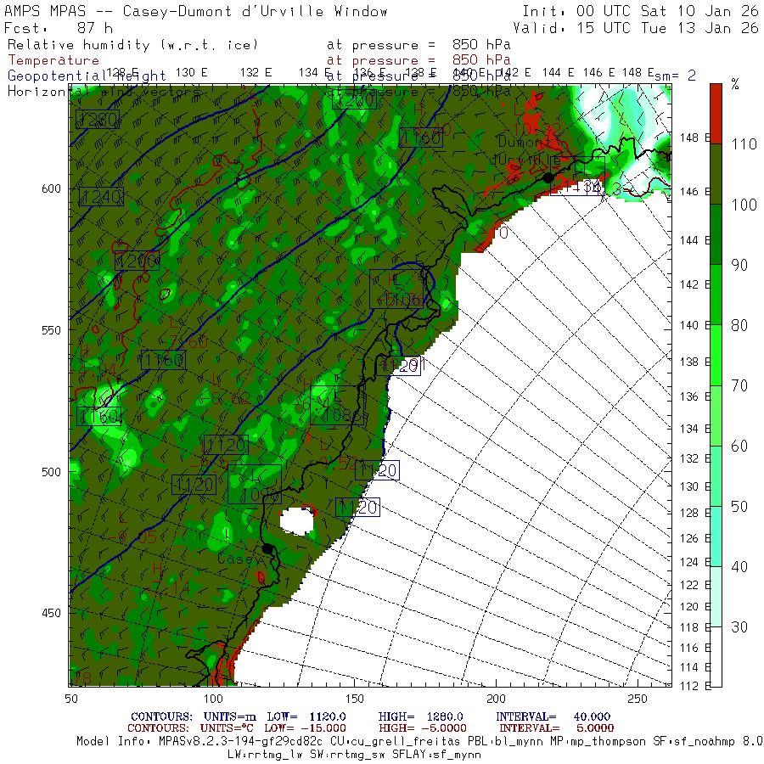This screenshot has width=764, height=764.
Task: Click the '40' color bar tick label
Action: point(739,567)
